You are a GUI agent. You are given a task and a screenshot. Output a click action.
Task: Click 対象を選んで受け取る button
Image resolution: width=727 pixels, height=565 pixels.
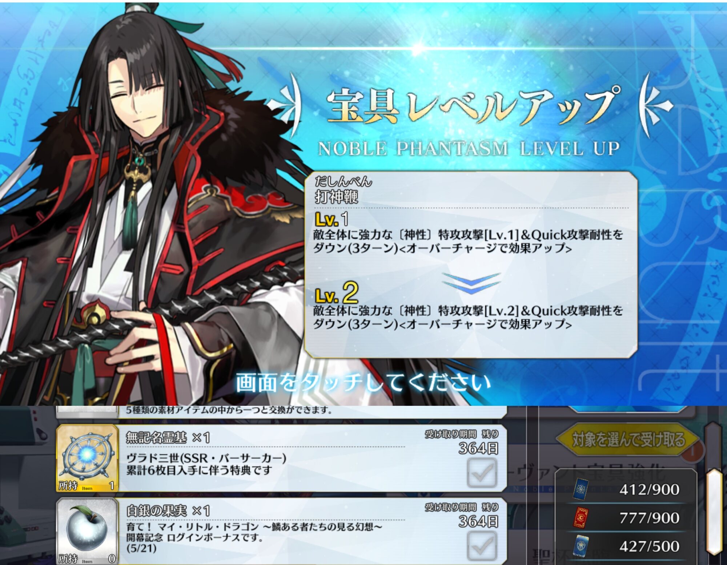tap(628, 440)
